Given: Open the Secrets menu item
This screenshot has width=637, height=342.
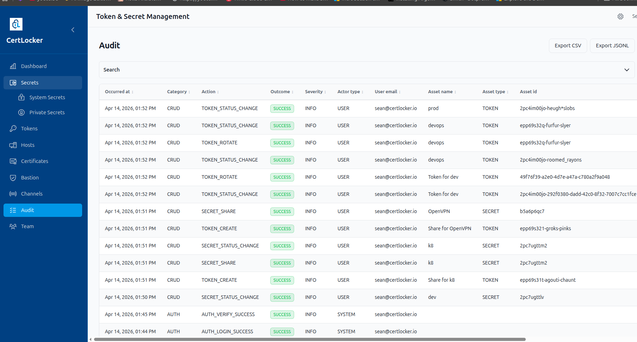Looking at the screenshot, I should pyautogui.click(x=43, y=83).
